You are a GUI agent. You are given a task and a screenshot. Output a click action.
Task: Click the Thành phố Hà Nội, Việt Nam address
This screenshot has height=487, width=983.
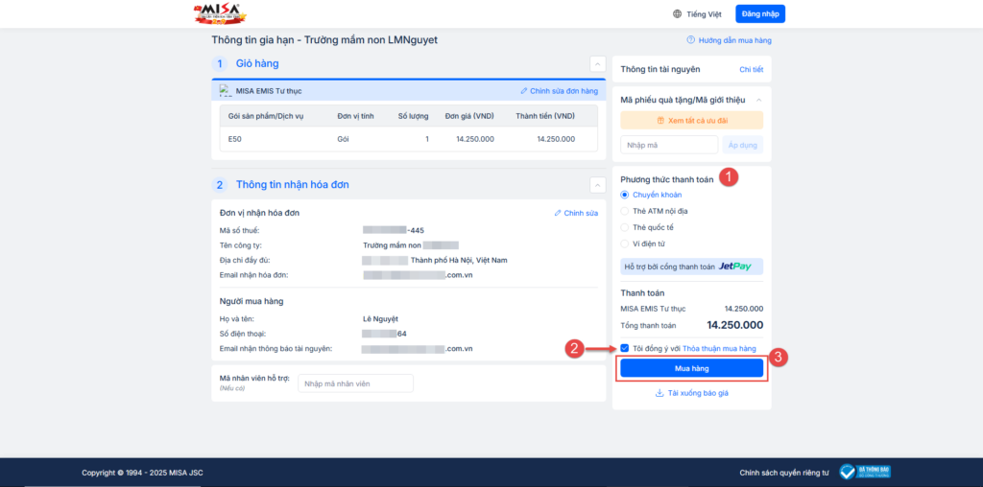pyautogui.click(x=459, y=260)
